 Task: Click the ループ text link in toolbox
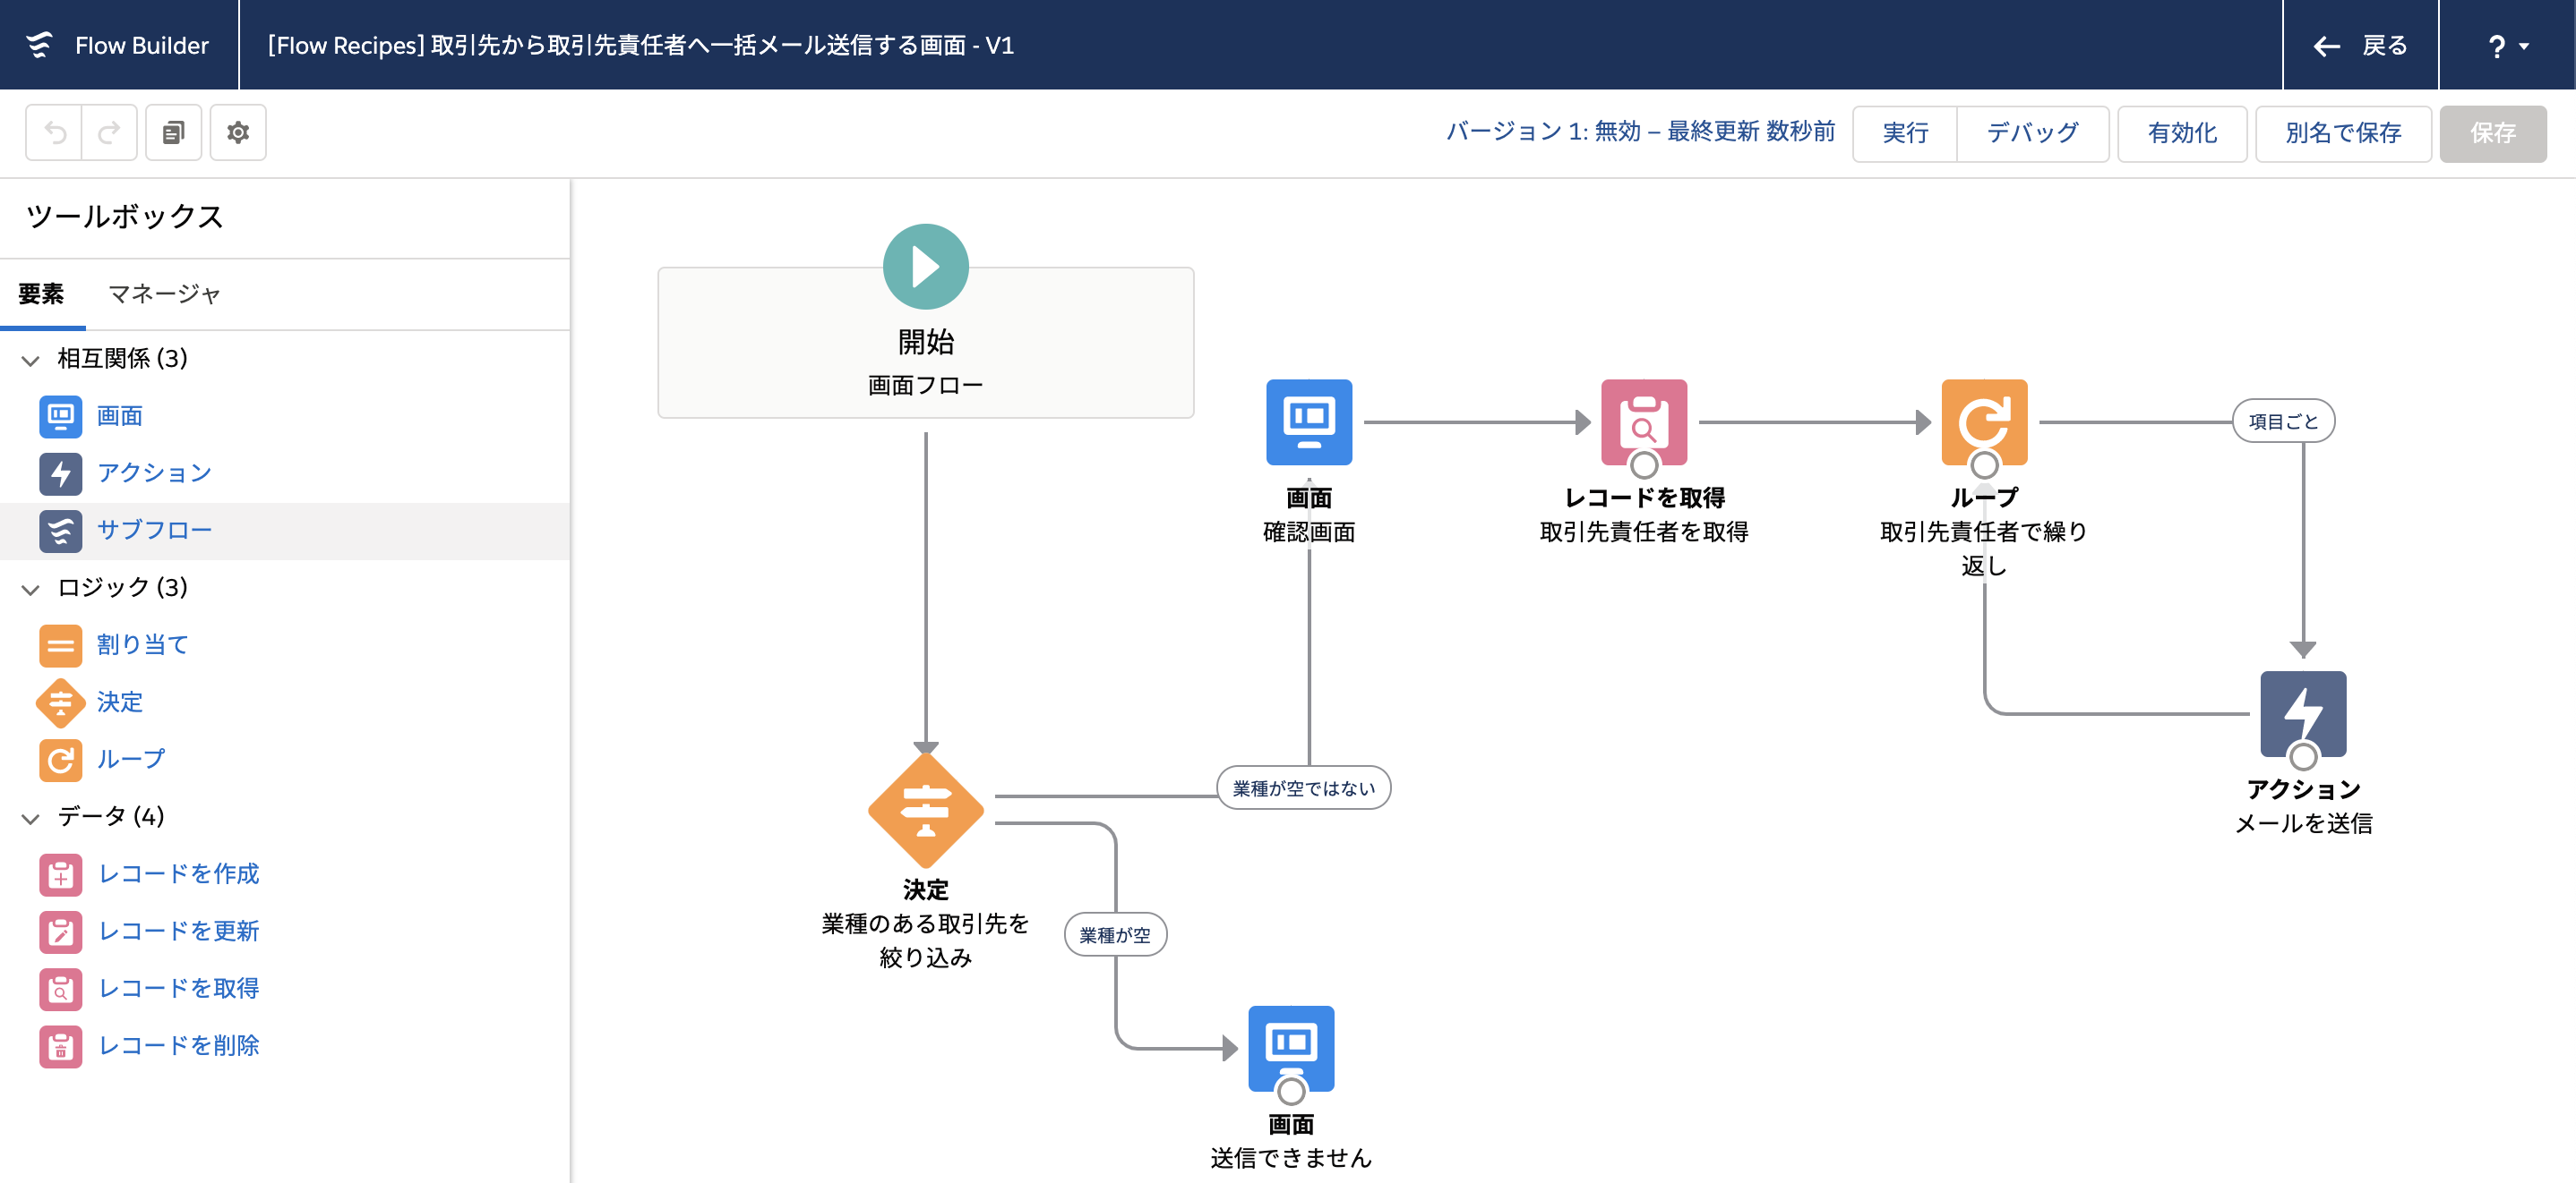pos(131,760)
